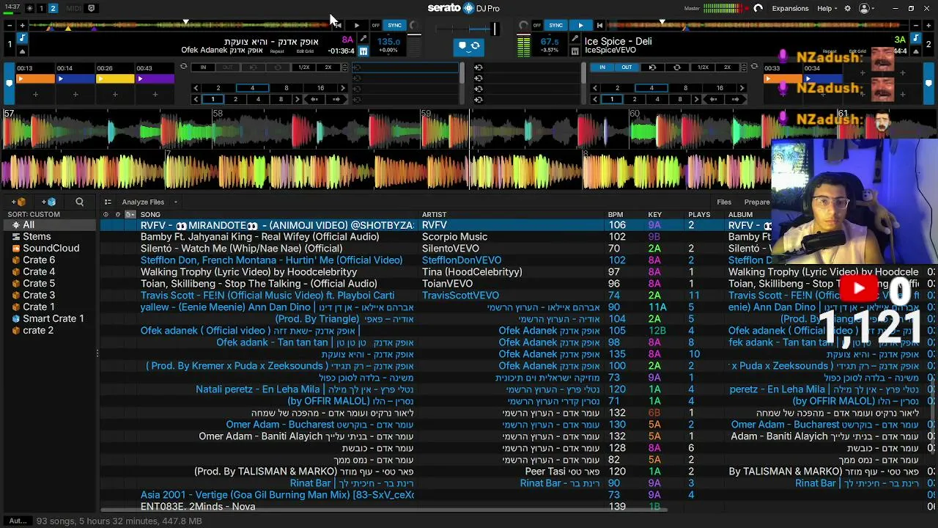This screenshot has width=938, height=528.
Task: Trigger the orange 00:13 cue point on deck 1
Action: click(35, 78)
